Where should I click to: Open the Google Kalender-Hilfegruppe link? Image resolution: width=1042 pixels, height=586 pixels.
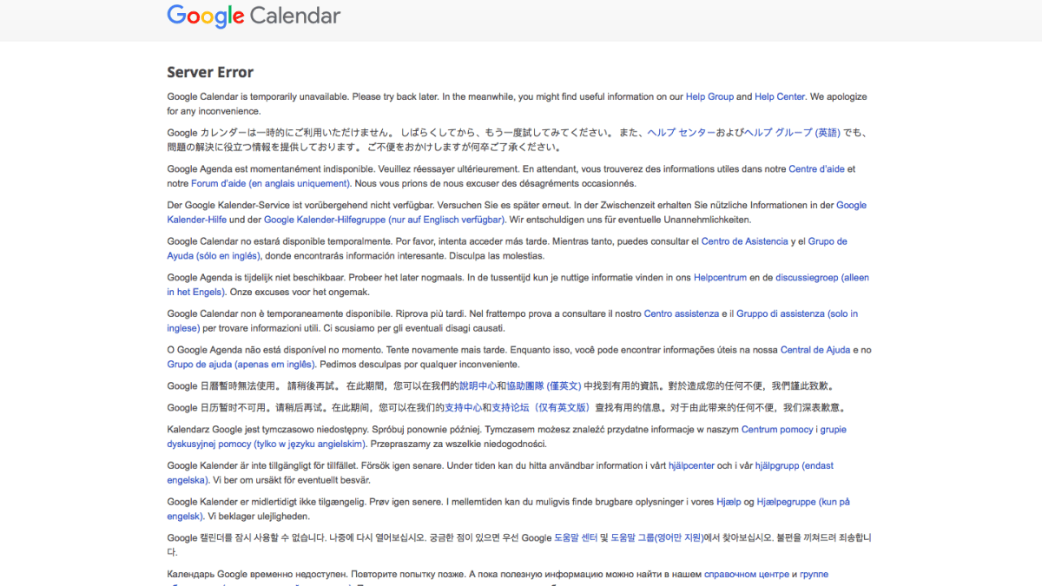point(384,220)
